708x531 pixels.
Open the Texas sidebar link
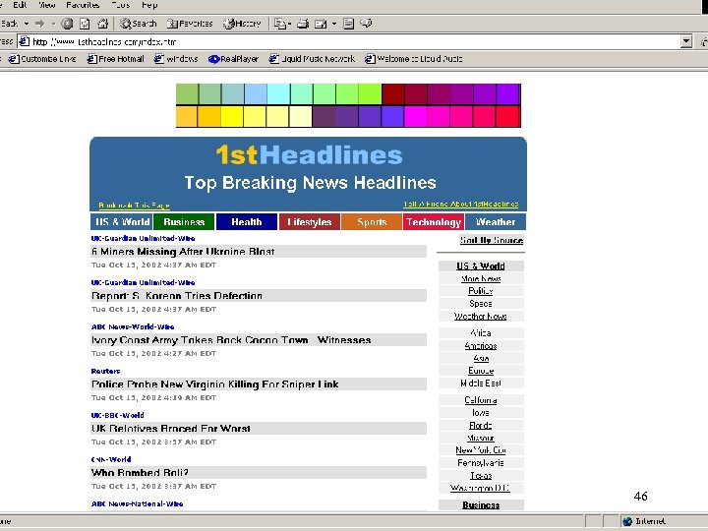481,476
